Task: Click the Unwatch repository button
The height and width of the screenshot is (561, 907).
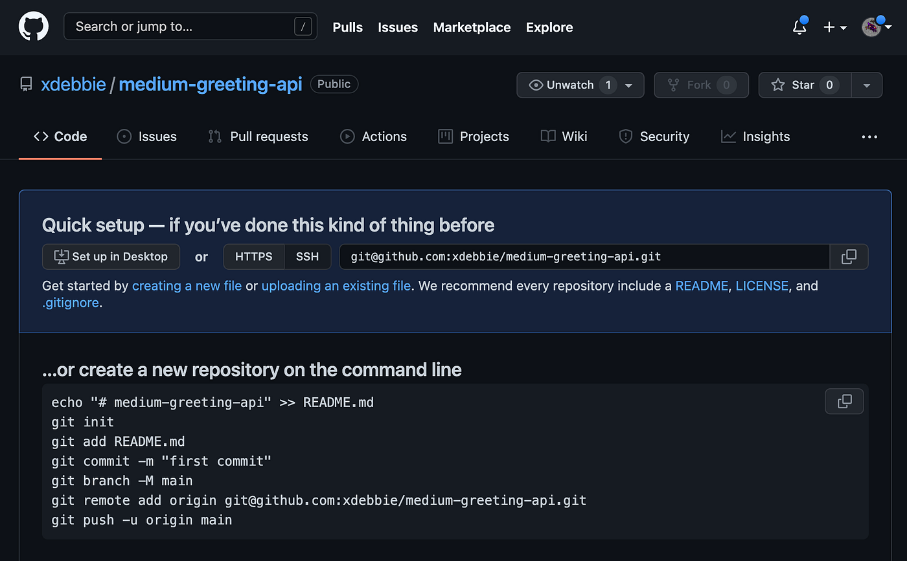Action: [570, 85]
